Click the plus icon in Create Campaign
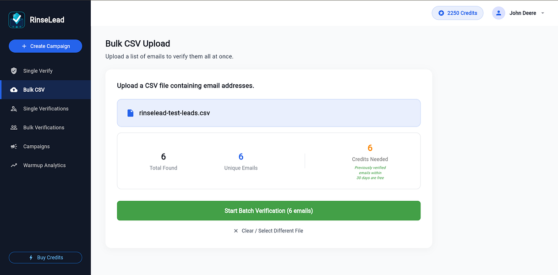 (x=24, y=46)
